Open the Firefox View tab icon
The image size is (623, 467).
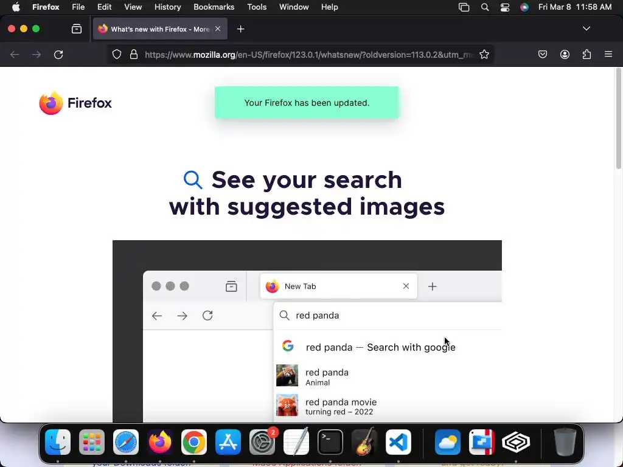[77, 29]
